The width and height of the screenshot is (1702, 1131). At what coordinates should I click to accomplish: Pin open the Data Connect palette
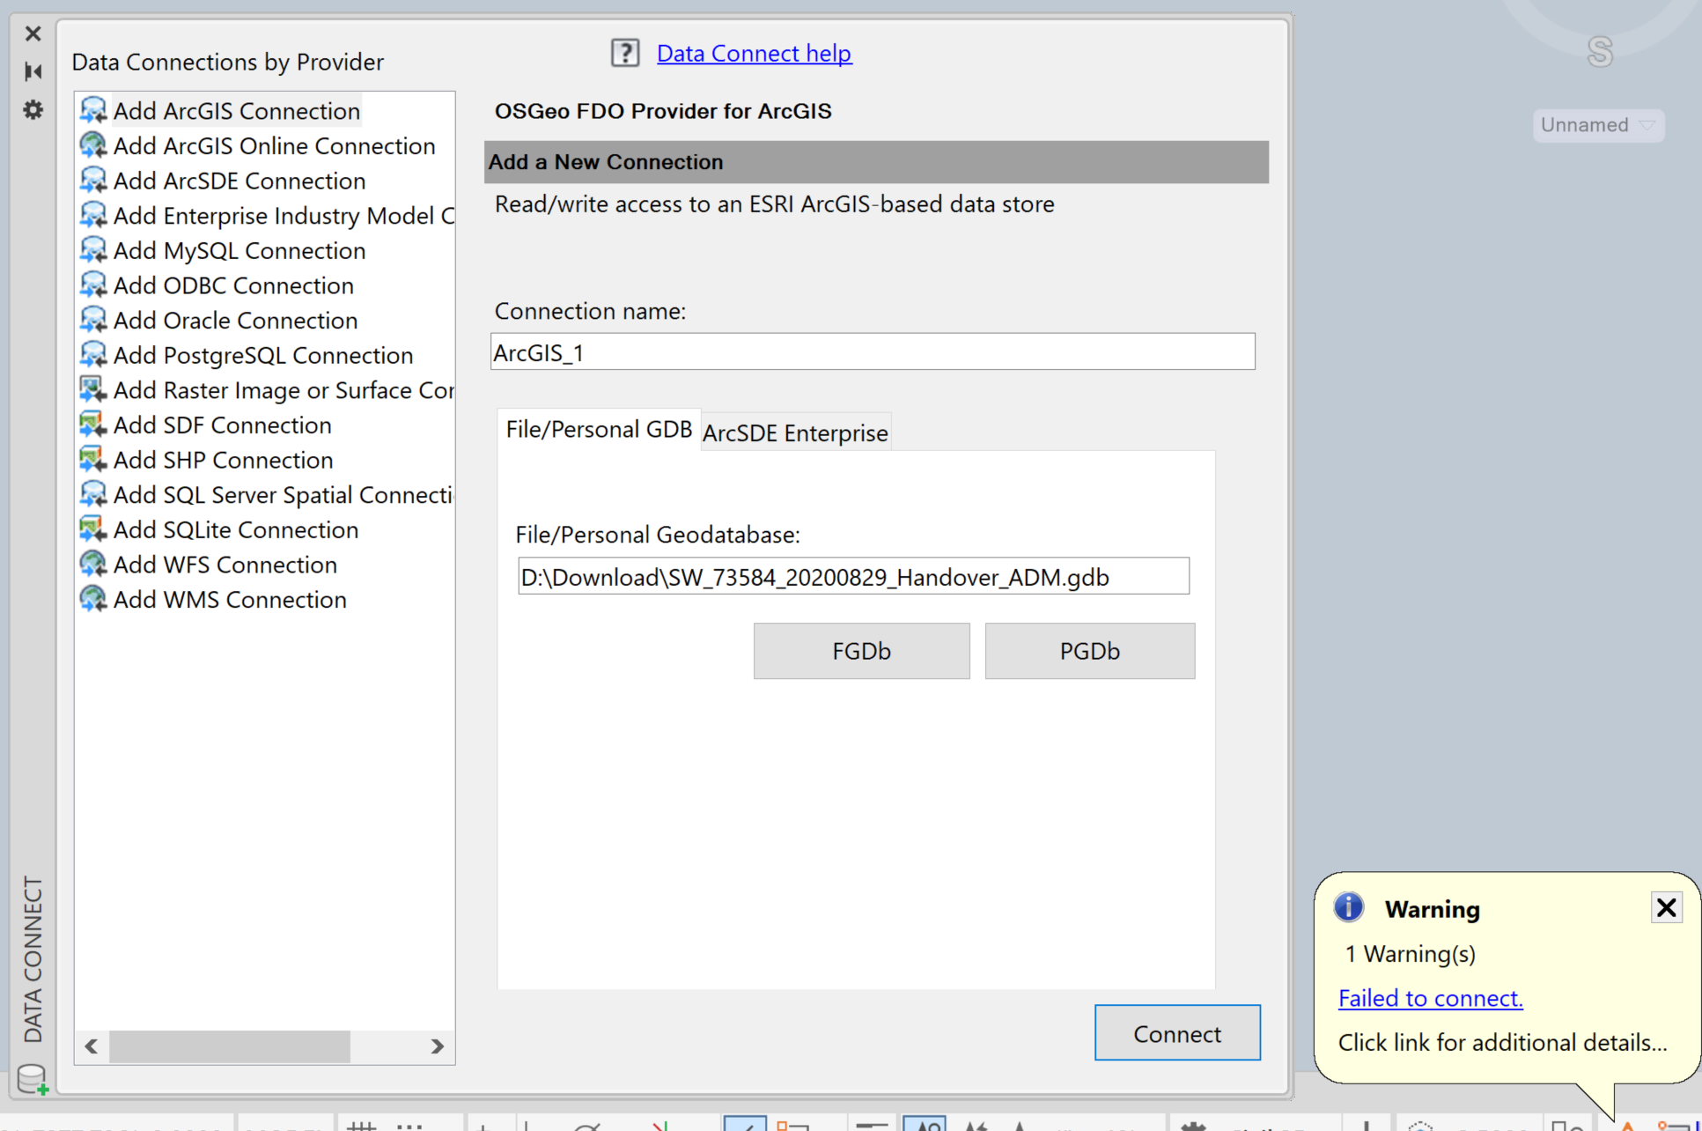click(33, 71)
